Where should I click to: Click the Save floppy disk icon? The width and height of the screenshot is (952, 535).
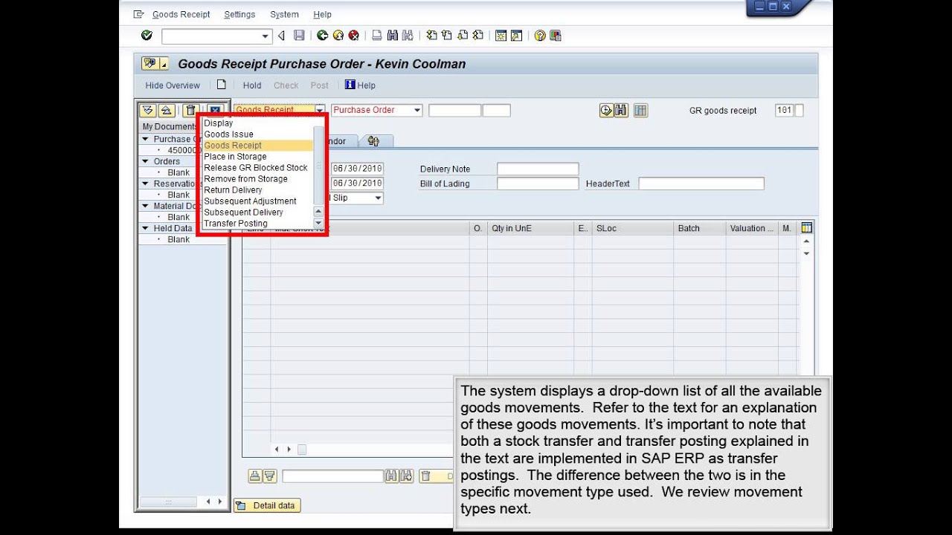tap(299, 36)
